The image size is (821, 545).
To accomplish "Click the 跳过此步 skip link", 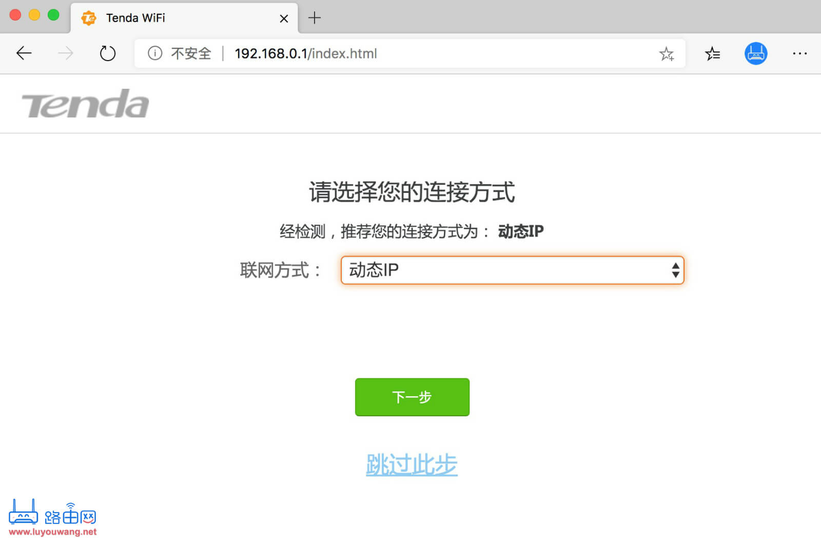I will click(x=411, y=464).
